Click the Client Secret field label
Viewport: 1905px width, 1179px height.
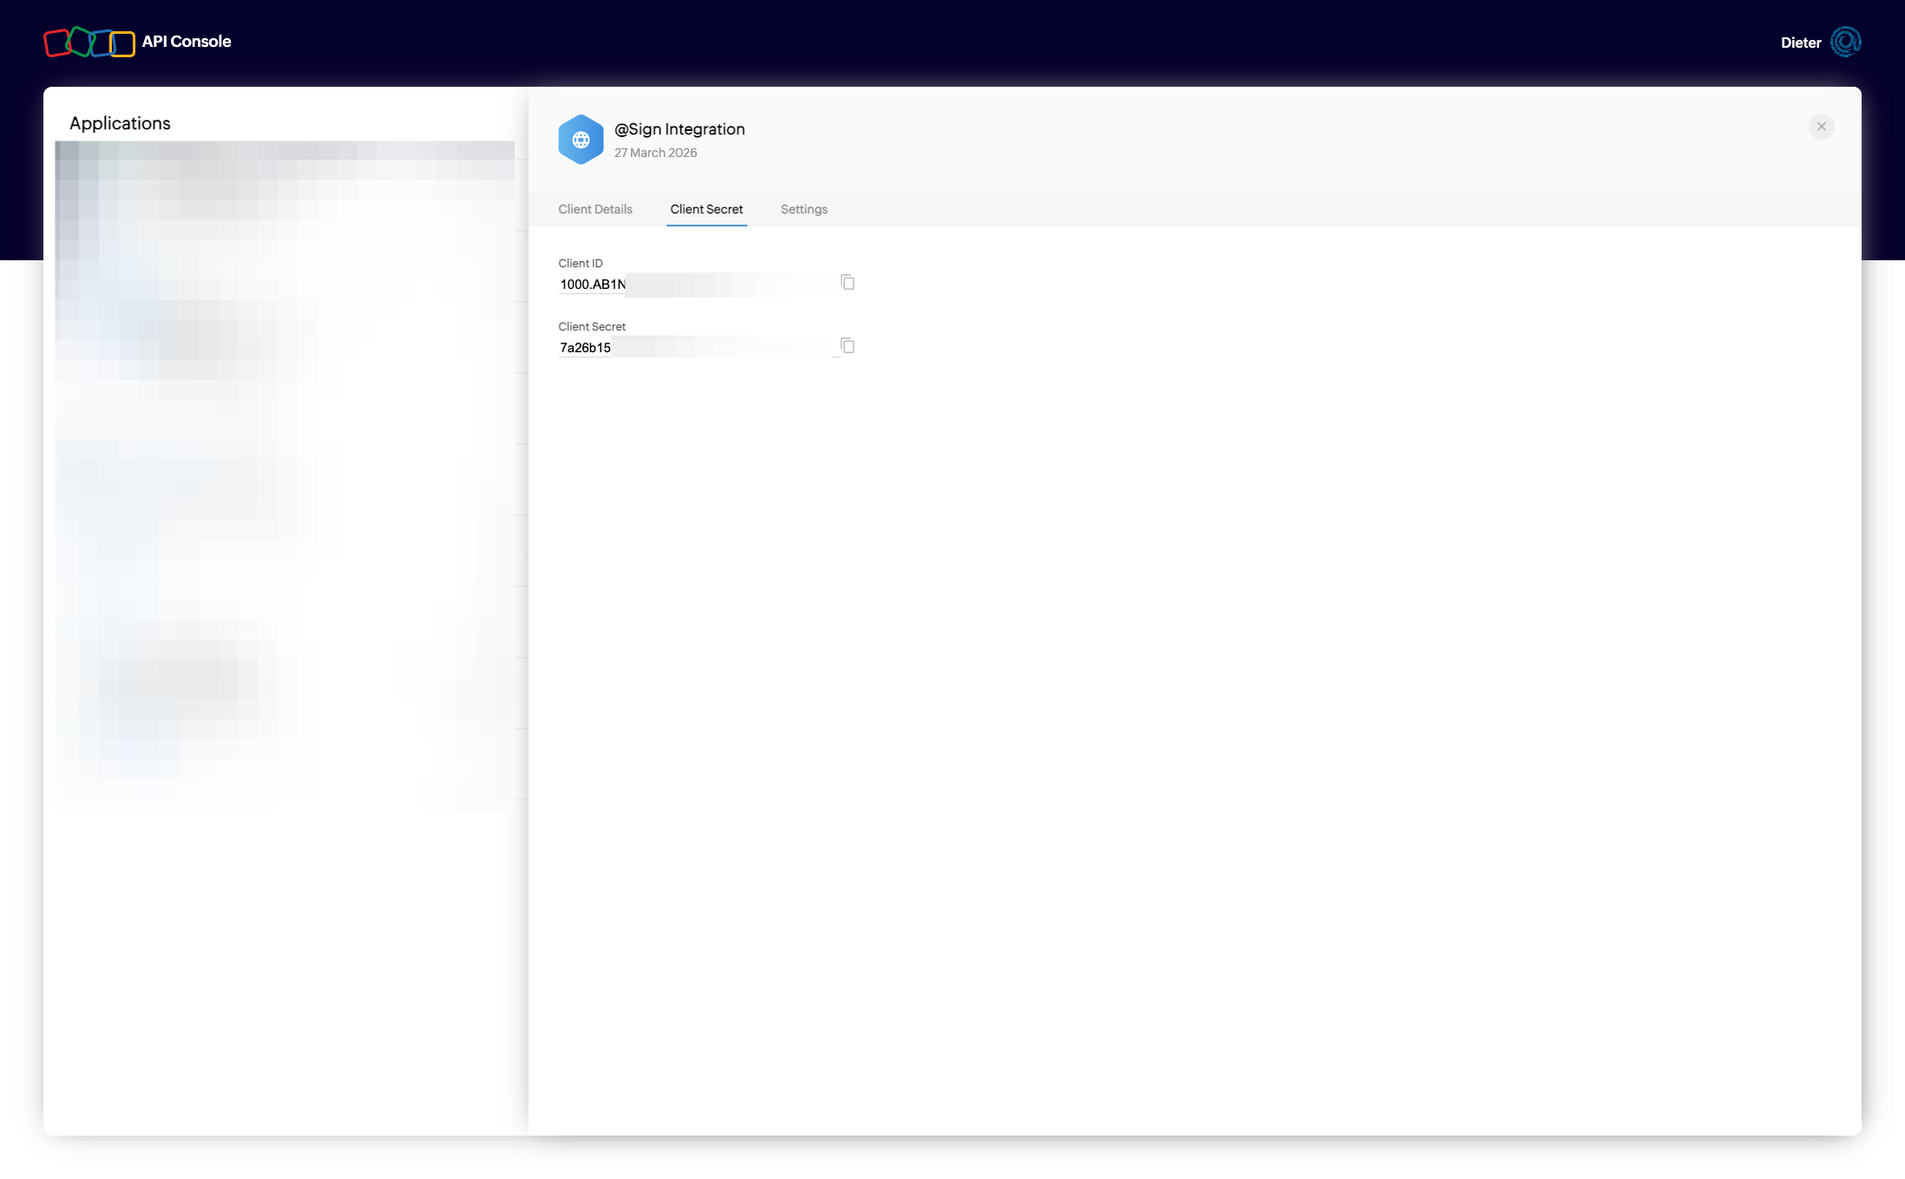click(x=592, y=326)
